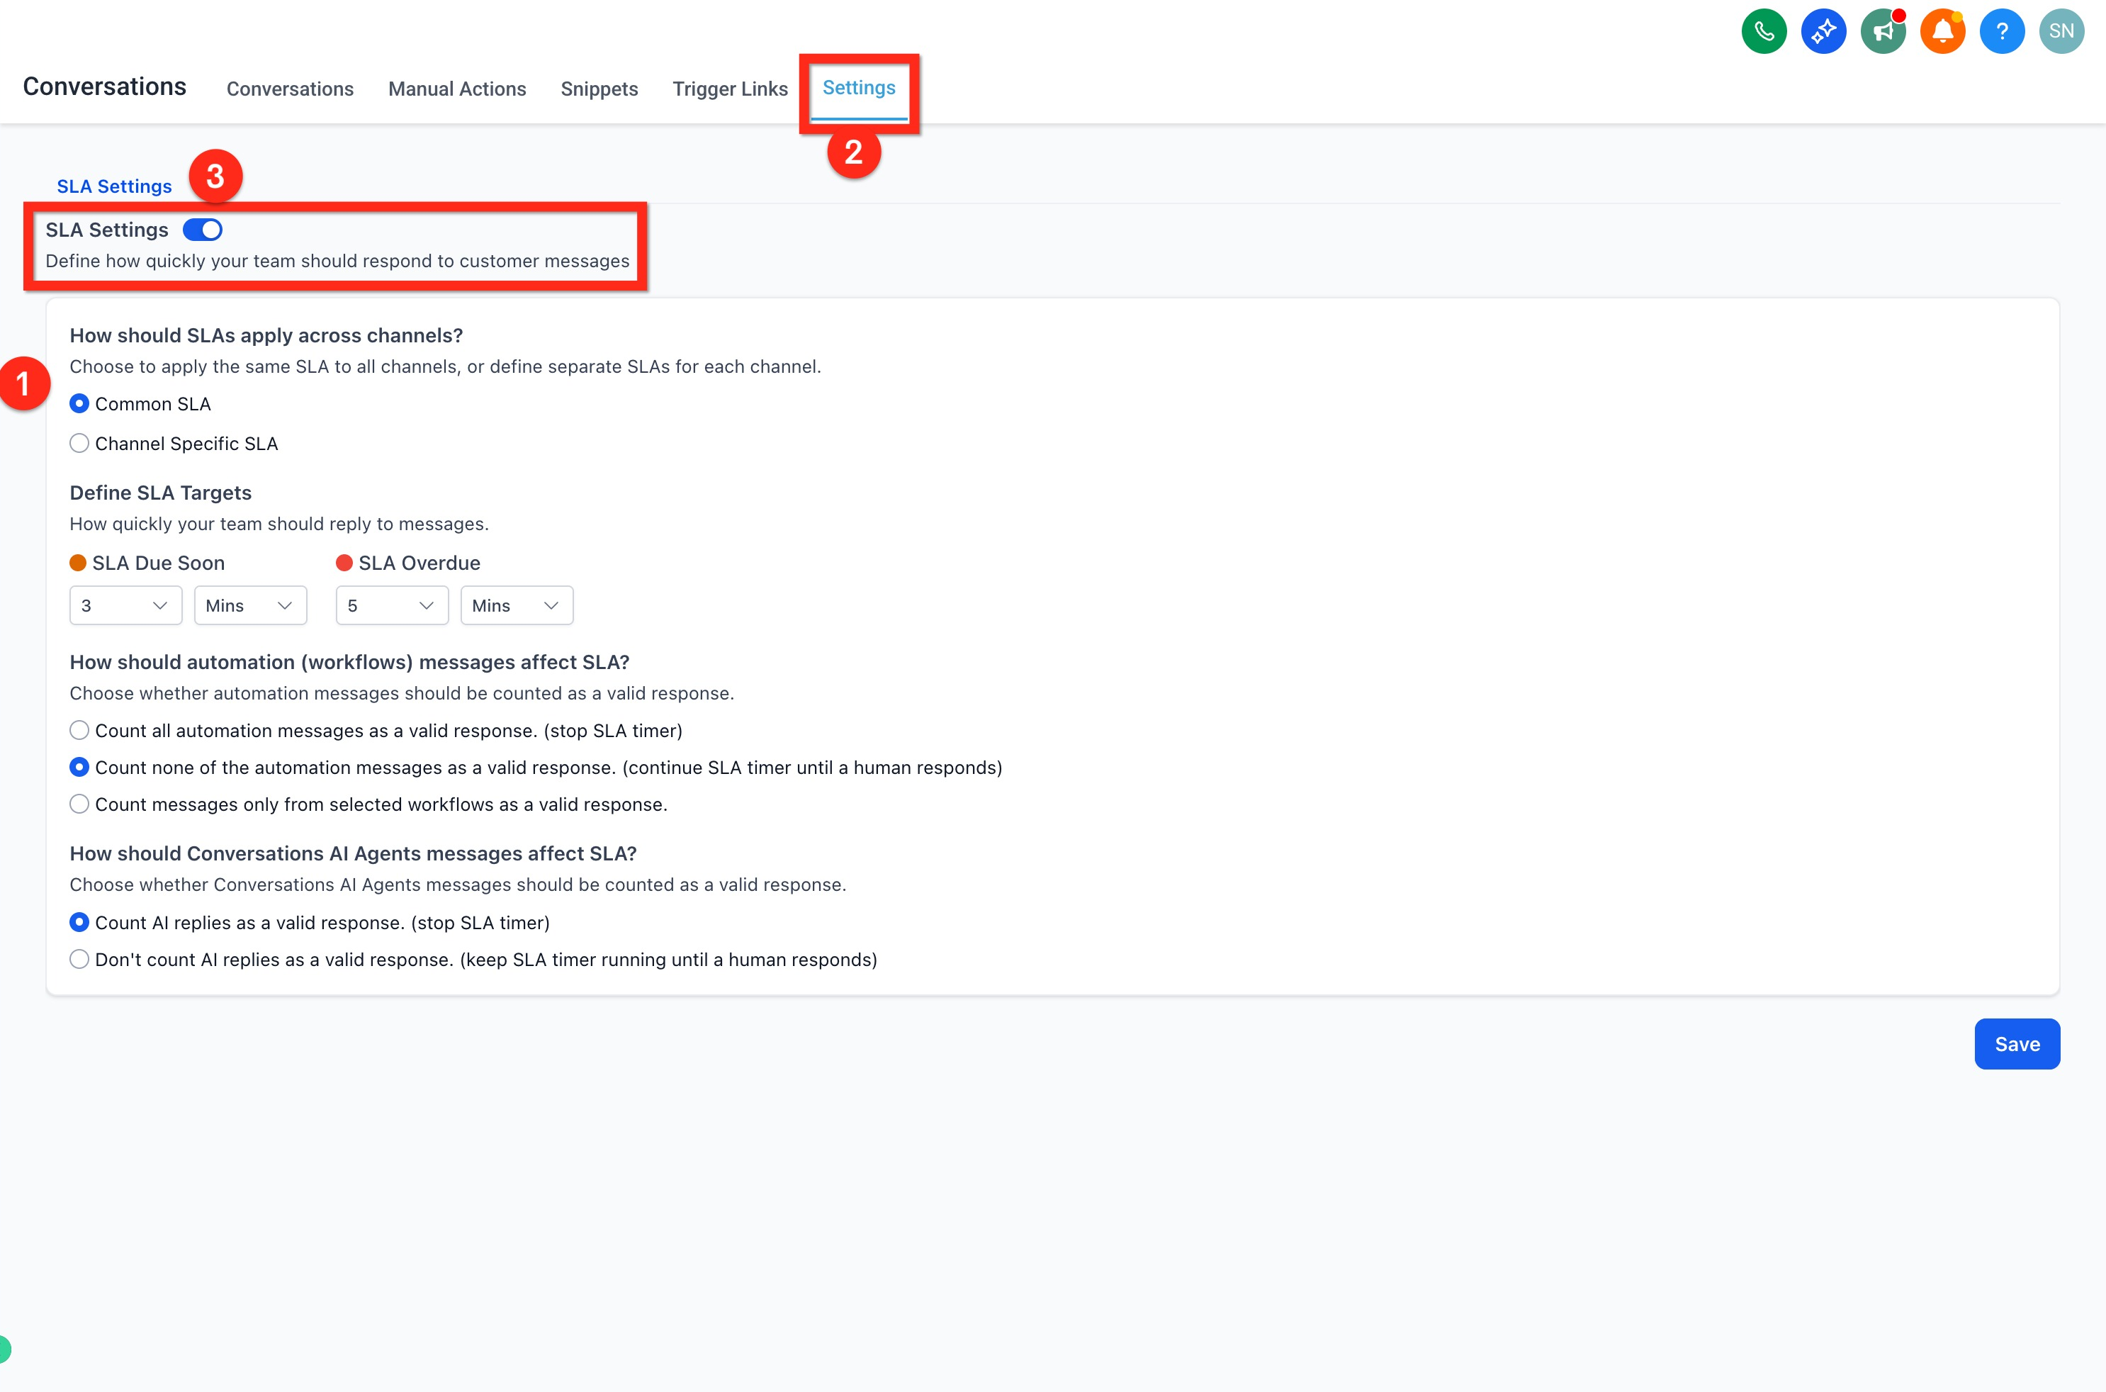The image size is (2106, 1392).
Task: Open the Trigger Links tab
Action: (729, 89)
